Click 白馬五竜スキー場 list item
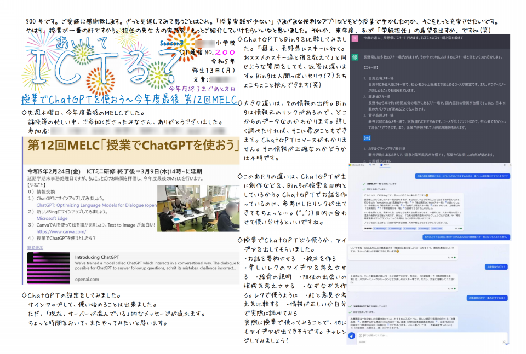Viewport: 526px width, 354px height. pyautogui.click(x=381, y=78)
